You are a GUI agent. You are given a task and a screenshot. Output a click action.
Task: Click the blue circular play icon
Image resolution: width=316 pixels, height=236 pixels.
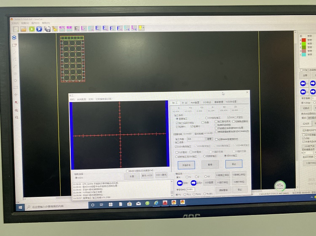click(x=39, y=29)
